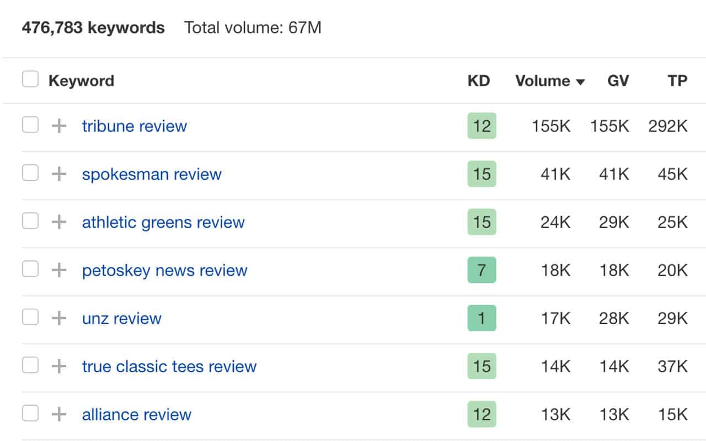The height and width of the screenshot is (441, 706).
Task: Check the checkbox for "tribune review"
Action: (30, 126)
